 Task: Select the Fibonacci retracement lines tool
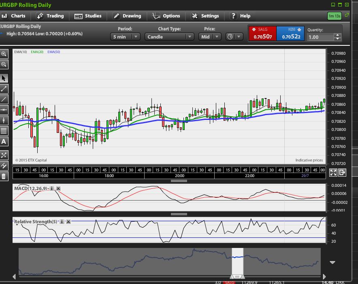pyautogui.click(x=4, y=131)
